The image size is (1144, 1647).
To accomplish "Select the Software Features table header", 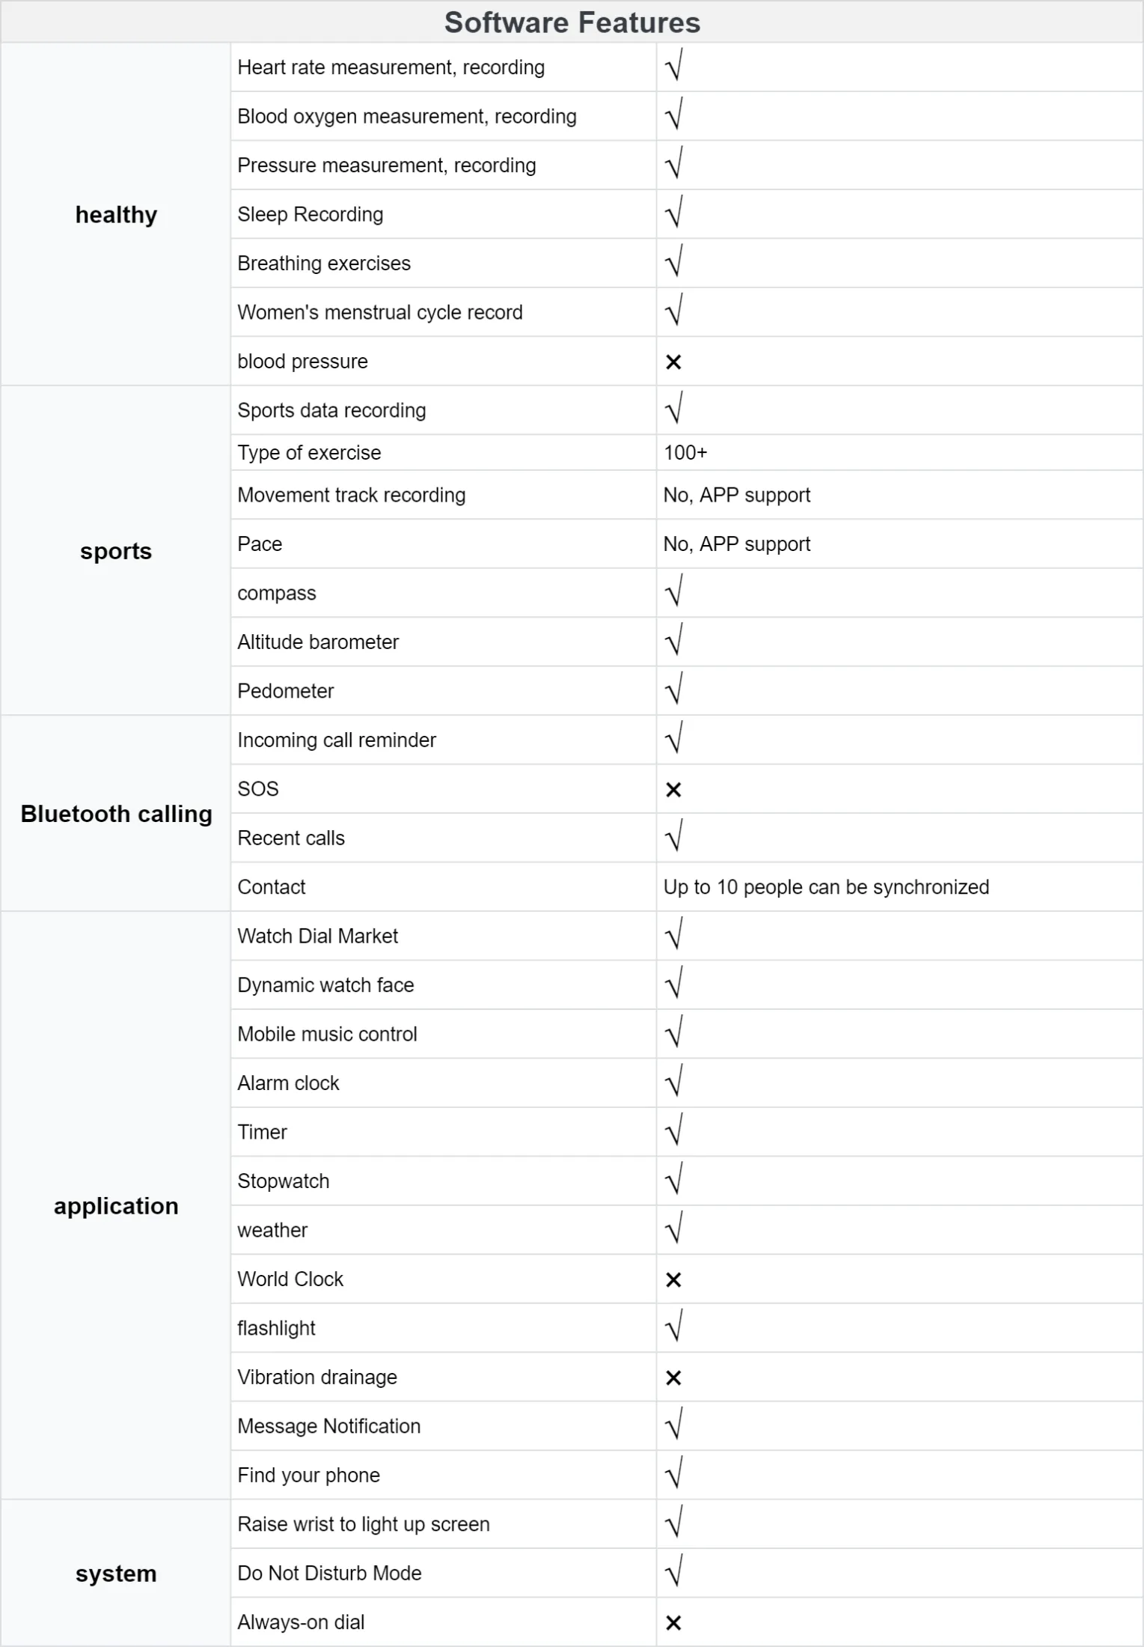I will pyautogui.click(x=572, y=22).
